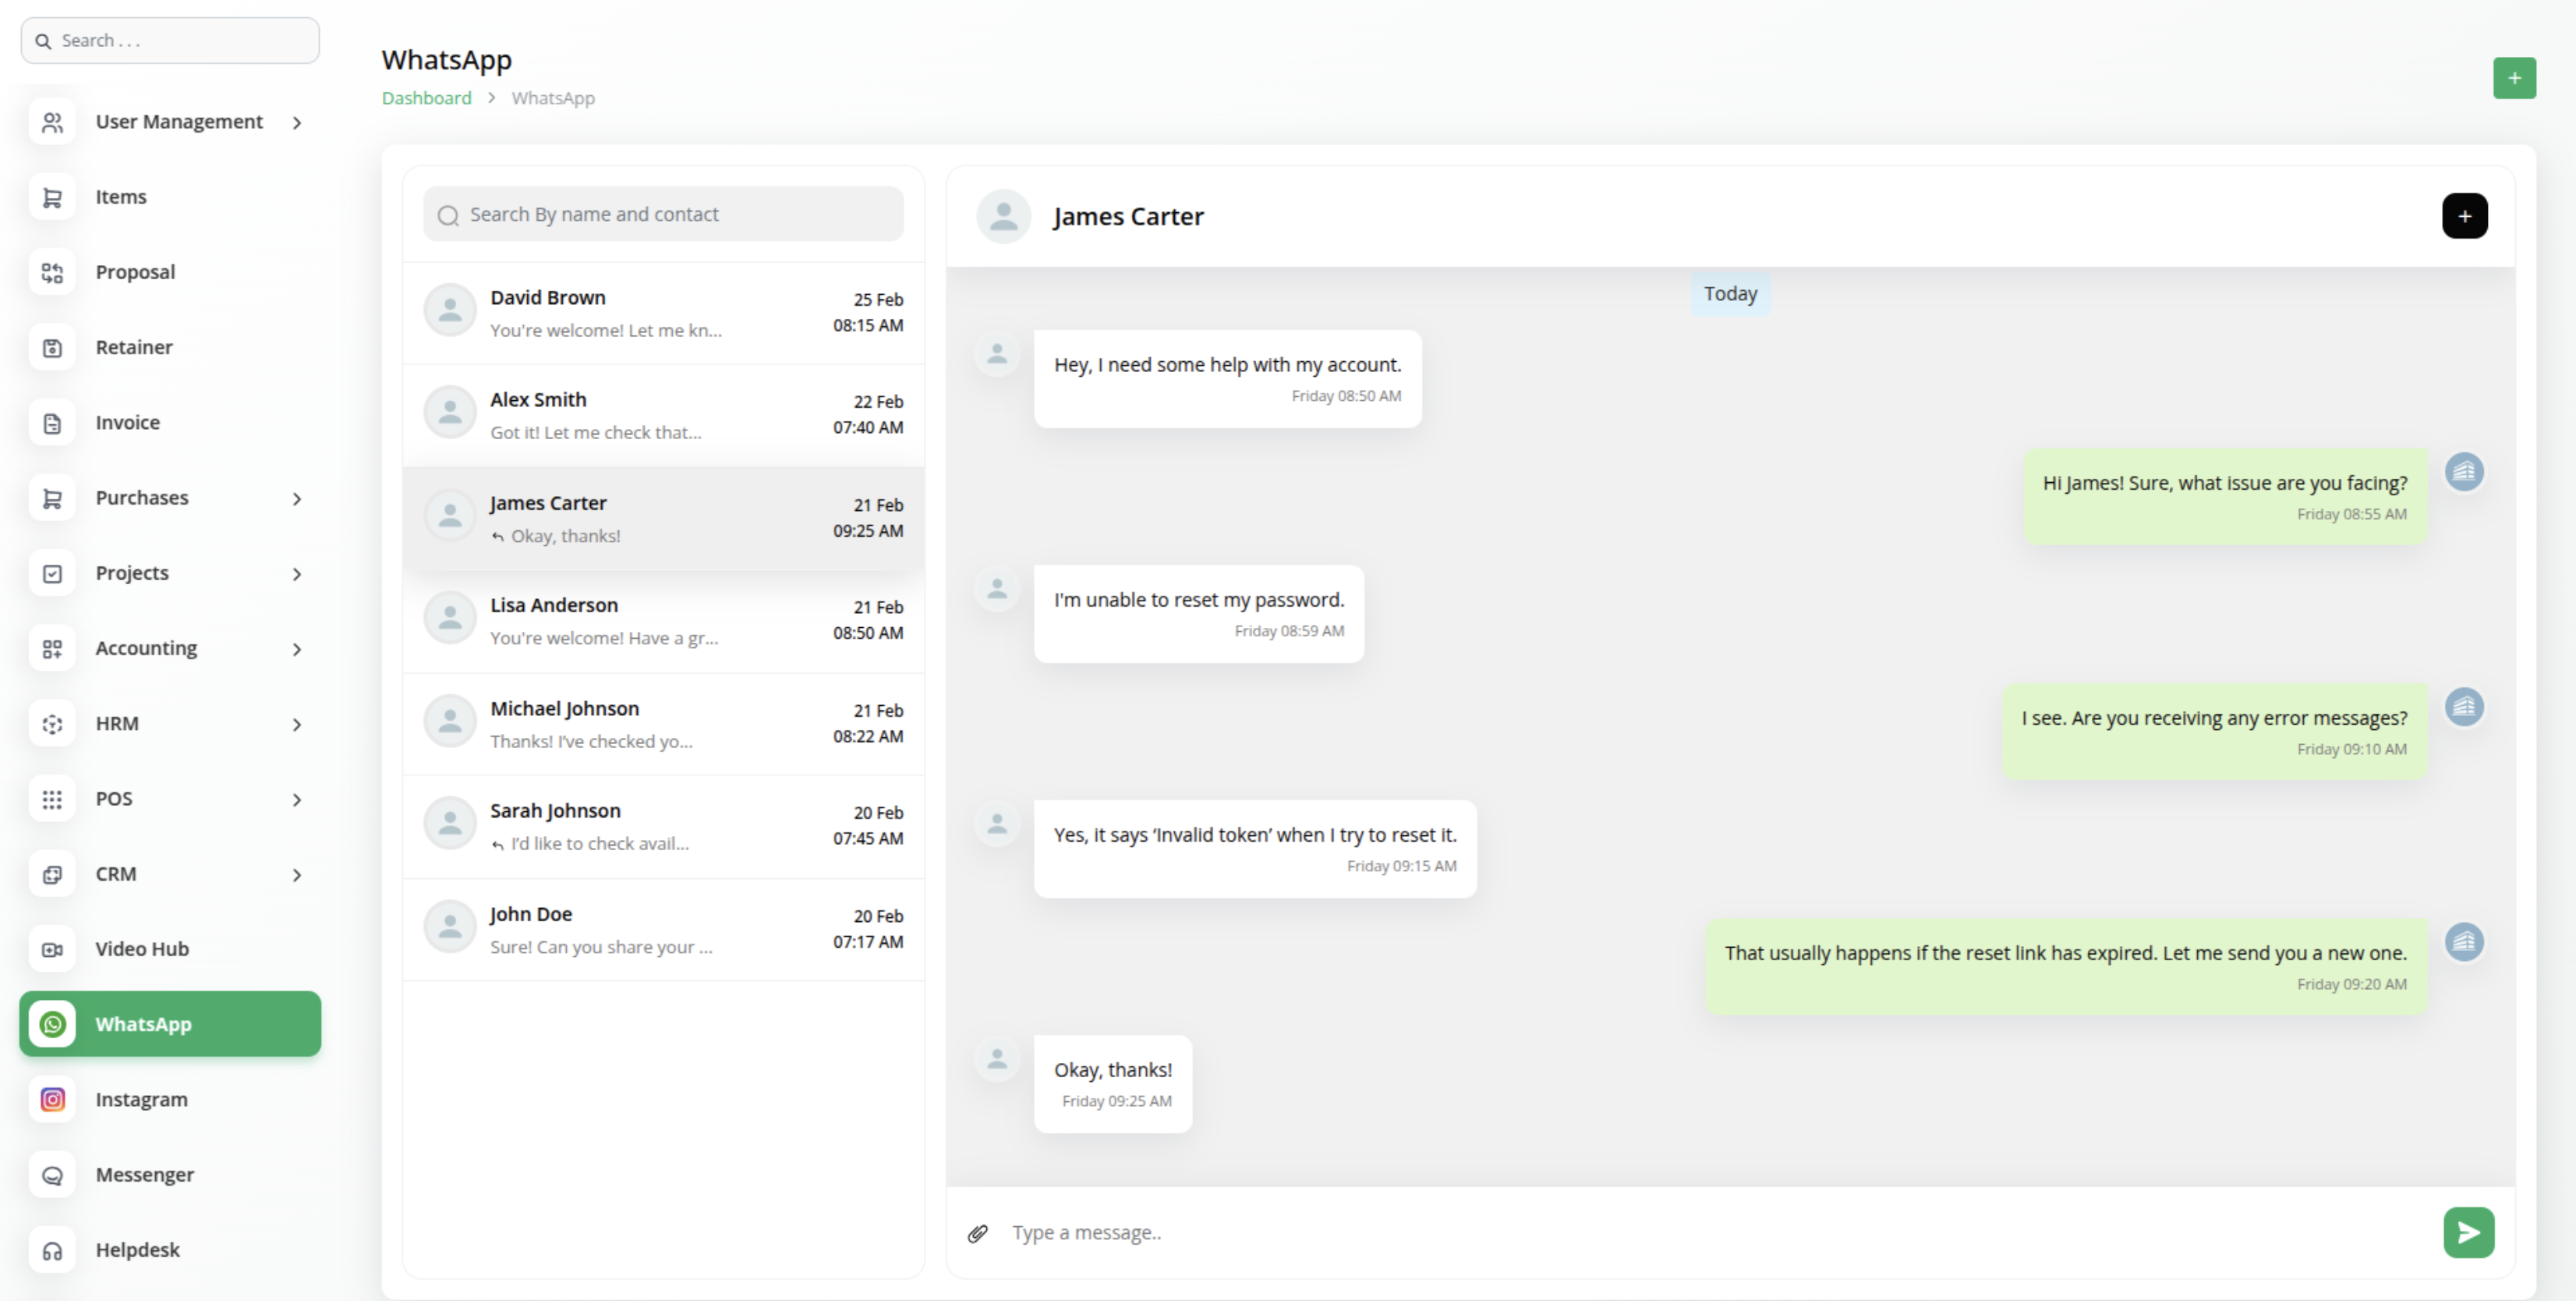Click the Items cart icon
Screen dimensions: 2576x1301
pyautogui.click(x=52, y=197)
